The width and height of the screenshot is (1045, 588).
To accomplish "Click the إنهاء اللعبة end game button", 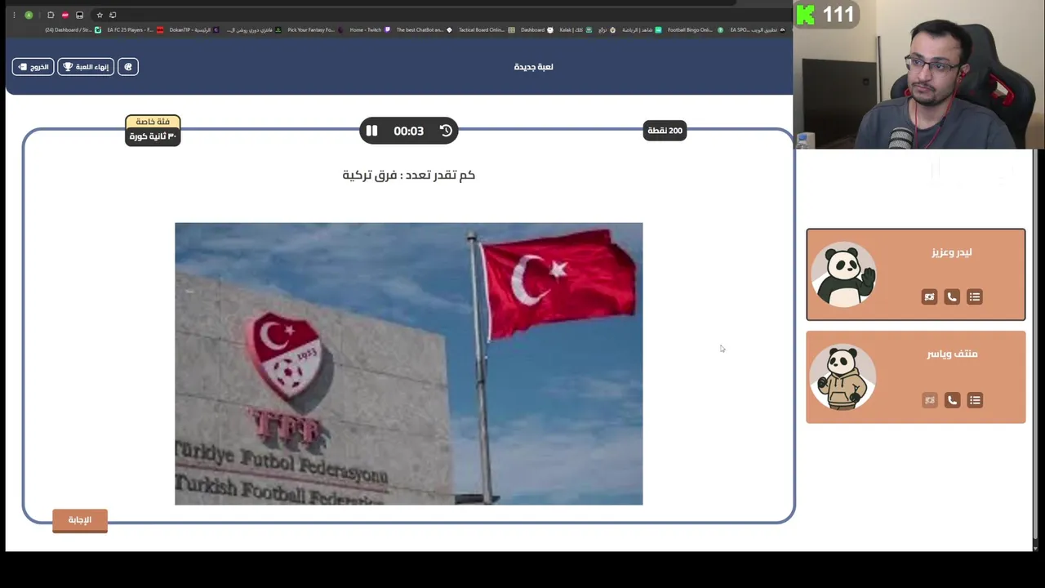I will (86, 67).
